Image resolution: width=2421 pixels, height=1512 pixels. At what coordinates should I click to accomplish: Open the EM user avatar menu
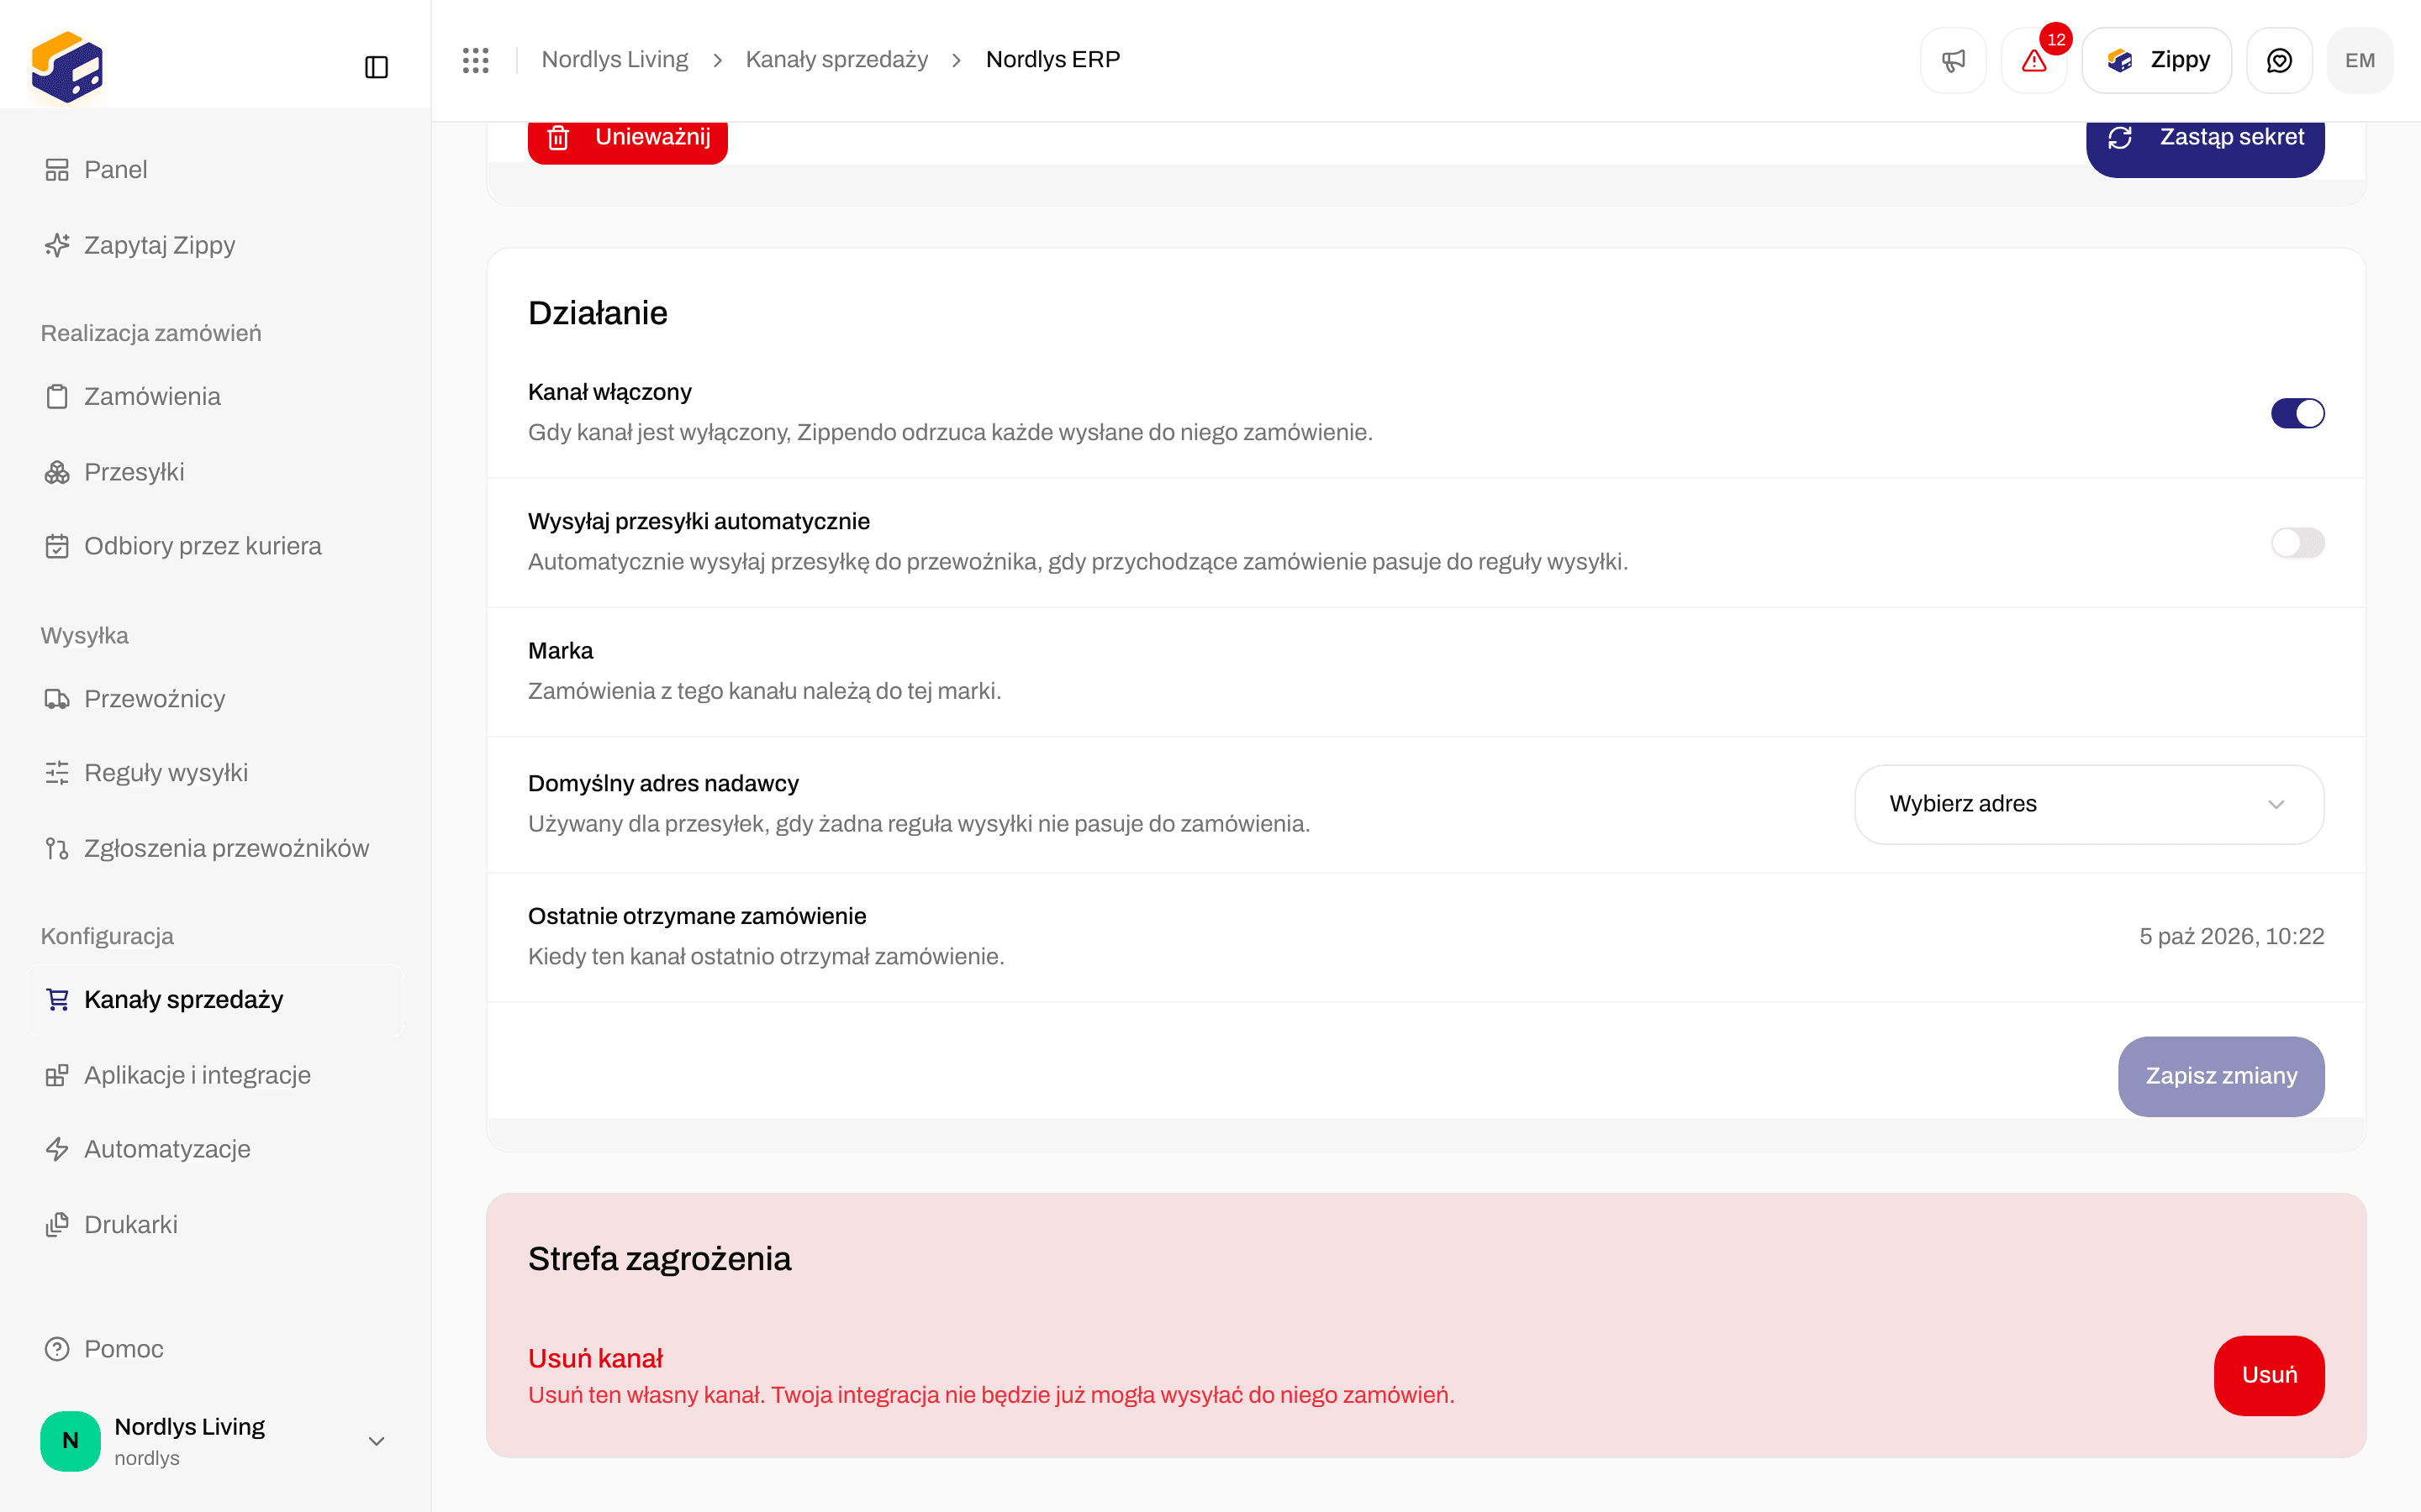tap(2360, 60)
